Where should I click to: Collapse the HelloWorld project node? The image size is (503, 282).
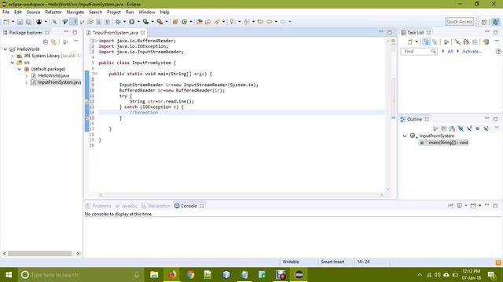click(6, 49)
